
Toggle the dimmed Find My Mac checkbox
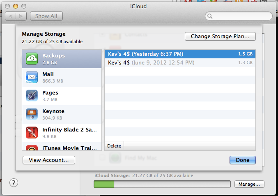click(102, 157)
